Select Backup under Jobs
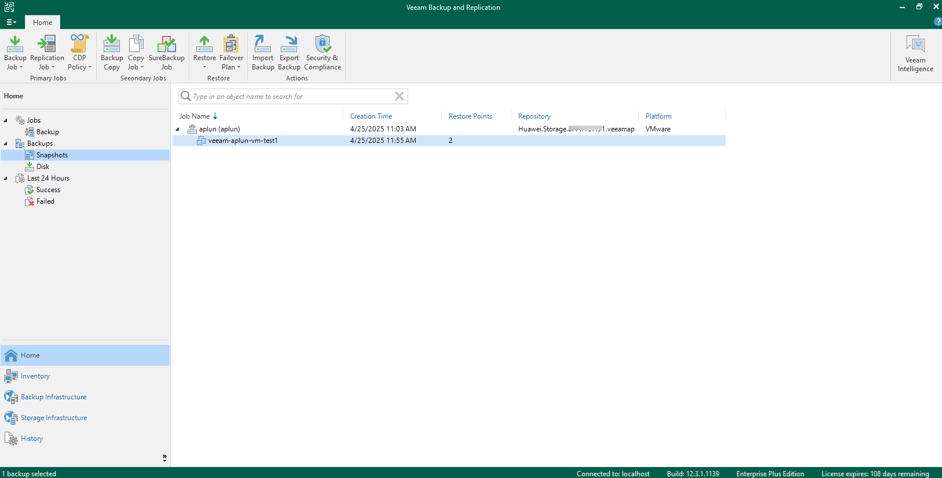The height and width of the screenshot is (478, 942). click(47, 132)
